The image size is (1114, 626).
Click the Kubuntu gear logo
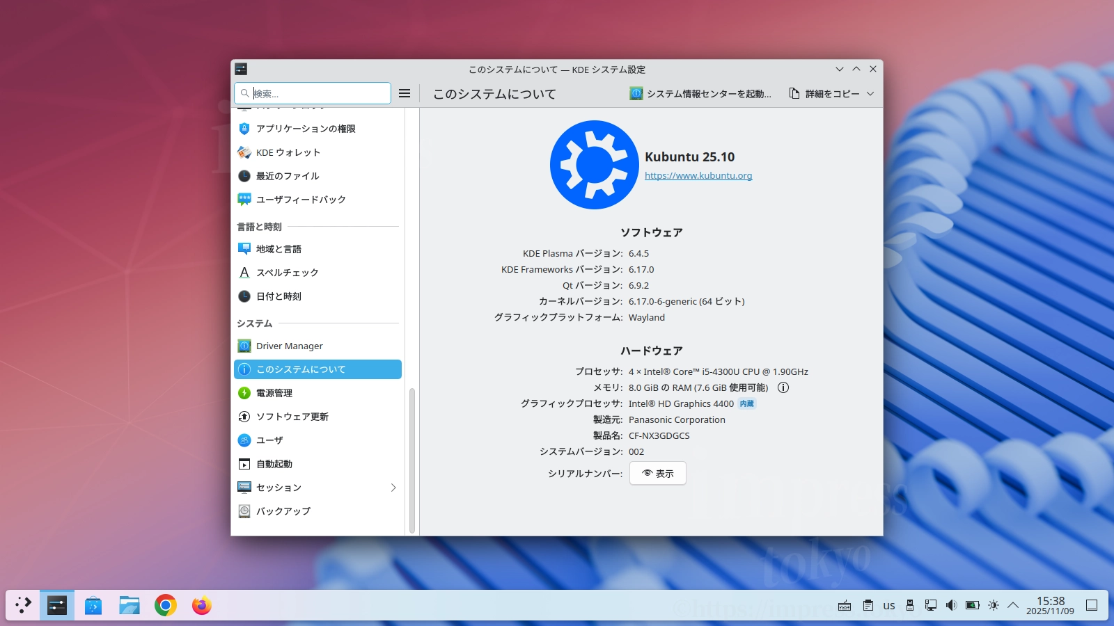[594, 165]
